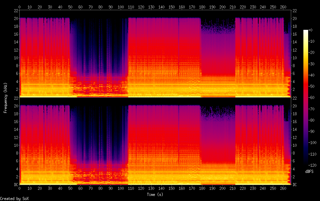Click the "Time (s)" axis title
This screenshot has width=320, height=201.
click(155, 195)
